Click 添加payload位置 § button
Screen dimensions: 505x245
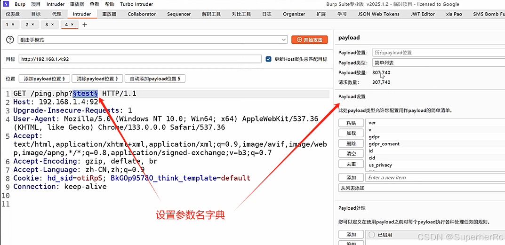44,79
